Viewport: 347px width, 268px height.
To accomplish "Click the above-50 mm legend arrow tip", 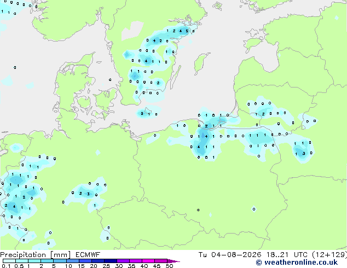I will (x=173, y=261).
